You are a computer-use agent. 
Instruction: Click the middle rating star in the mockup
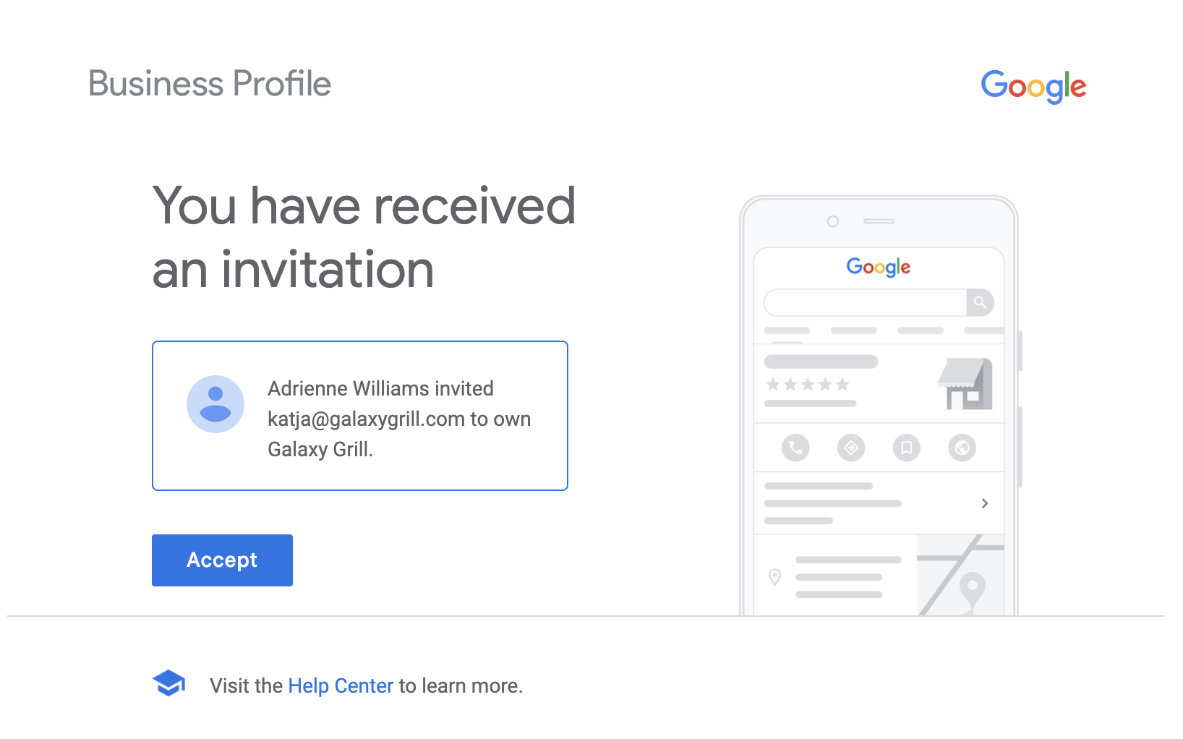point(807,385)
